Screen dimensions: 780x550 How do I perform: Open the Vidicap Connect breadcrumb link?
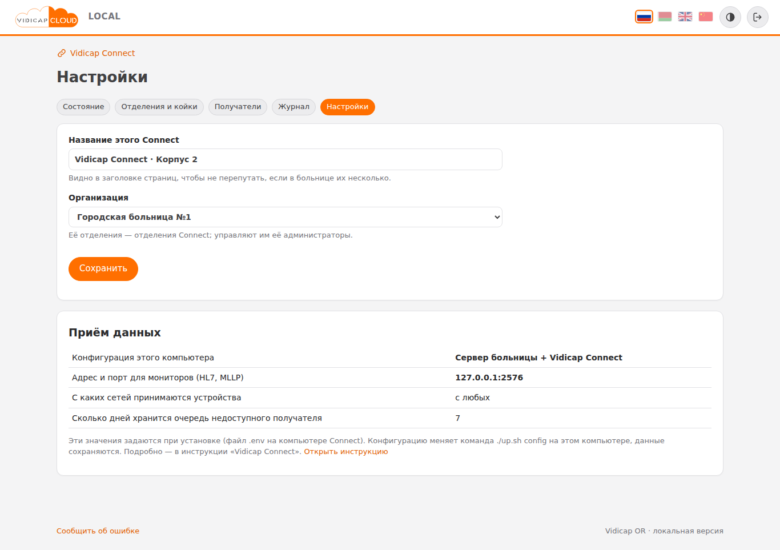102,53
